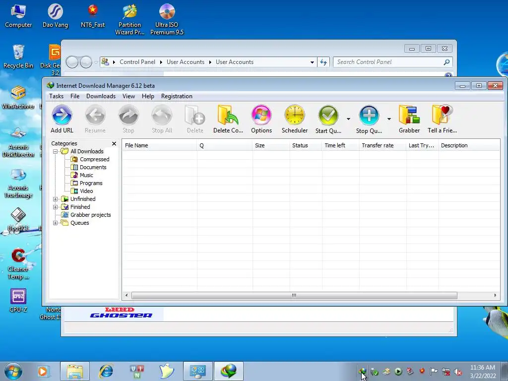Open the Control Panel address bar dropdown
The height and width of the screenshot is (381, 508).
coord(312,62)
